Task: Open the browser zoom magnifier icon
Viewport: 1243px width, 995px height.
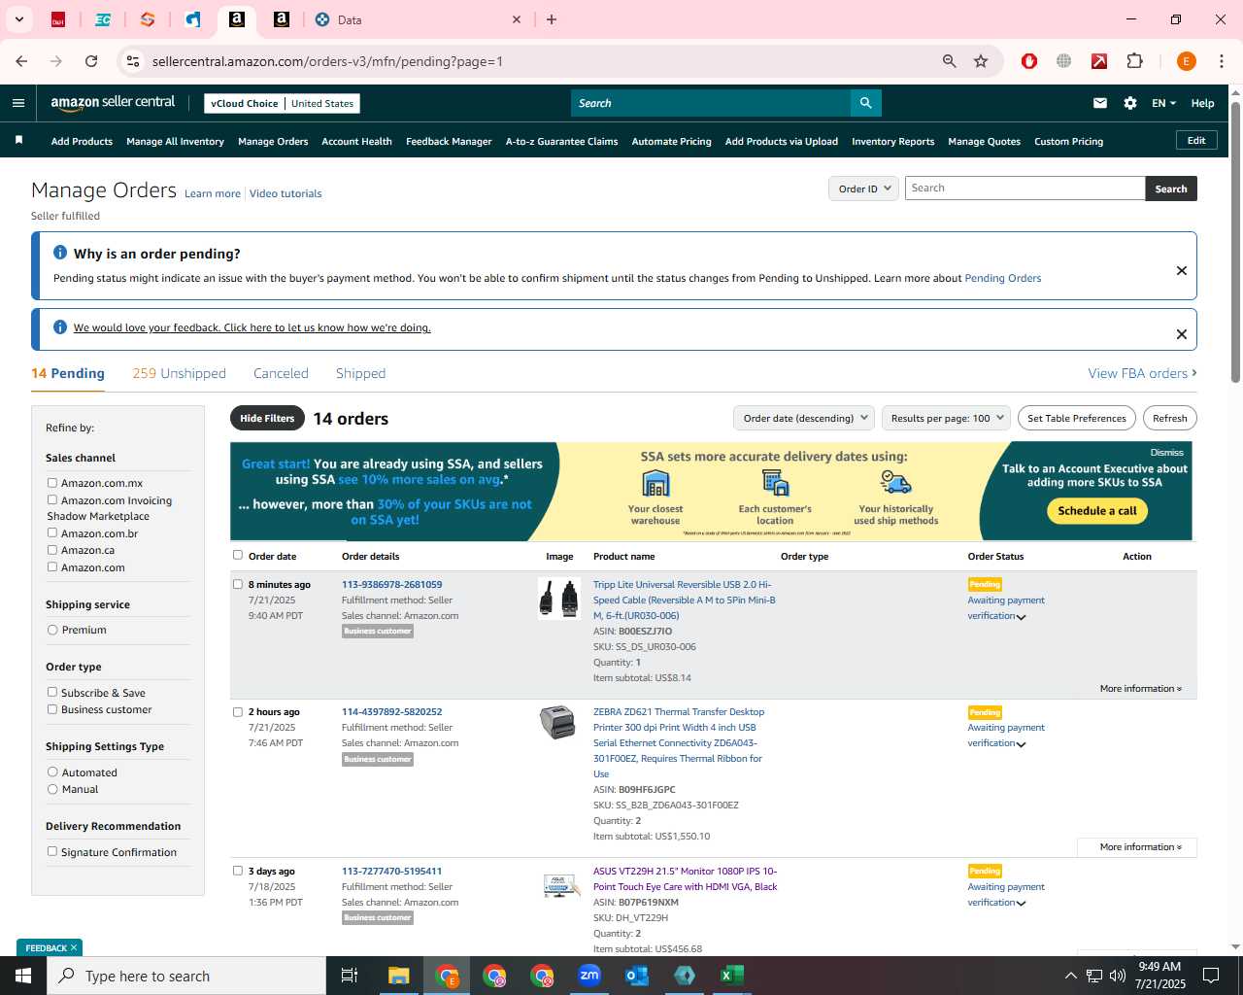Action: (950, 61)
